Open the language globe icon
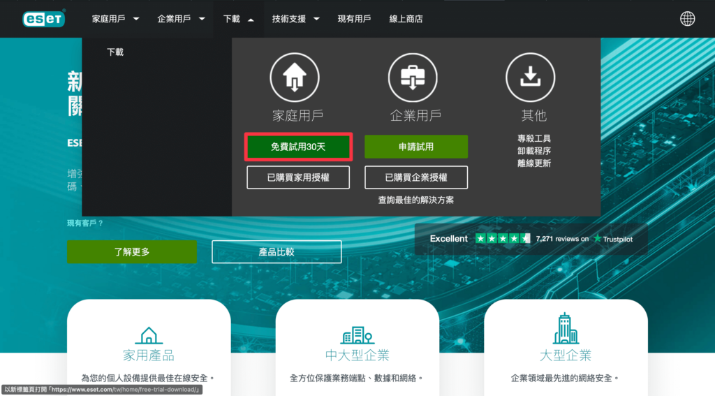The width and height of the screenshot is (715, 396). coord(687,19)
